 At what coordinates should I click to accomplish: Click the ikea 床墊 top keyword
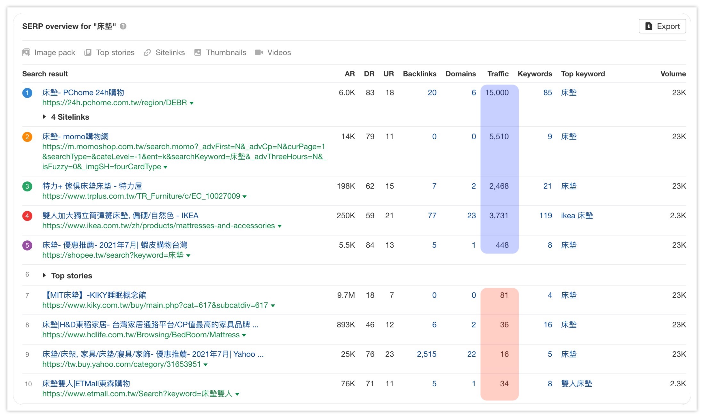click(577, 216)
